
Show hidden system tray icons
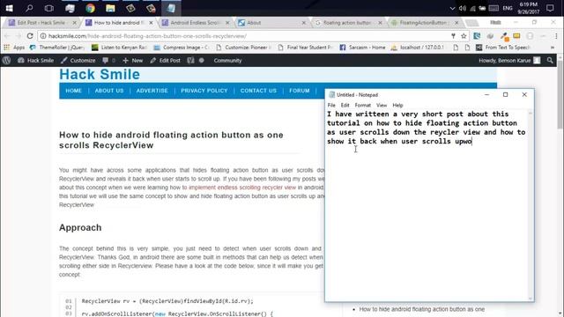(452, 8)
